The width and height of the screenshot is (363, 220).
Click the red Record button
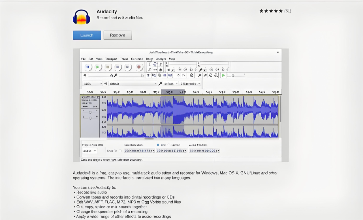(139, 67)
